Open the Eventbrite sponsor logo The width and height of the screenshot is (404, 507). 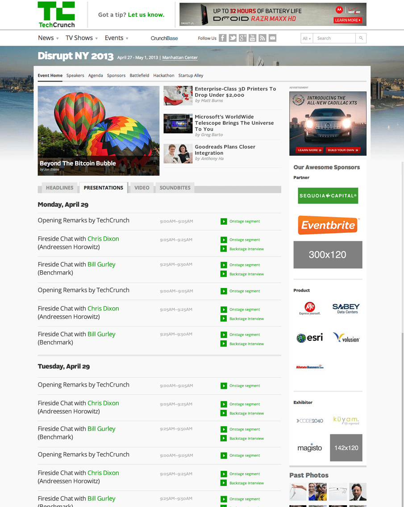coord(328,225)
